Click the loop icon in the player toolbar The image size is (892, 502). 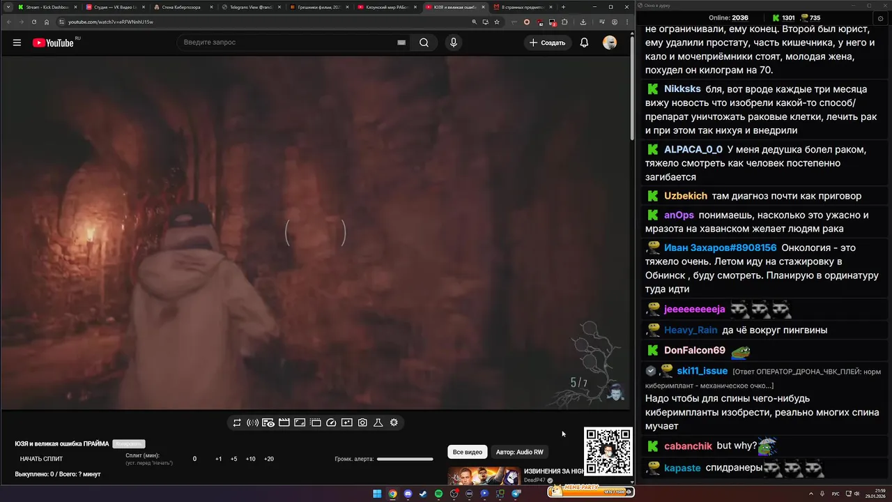coord(237,423)
